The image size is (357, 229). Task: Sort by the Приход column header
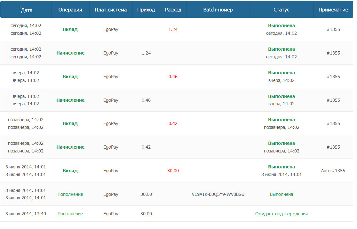tap(146, 10)
